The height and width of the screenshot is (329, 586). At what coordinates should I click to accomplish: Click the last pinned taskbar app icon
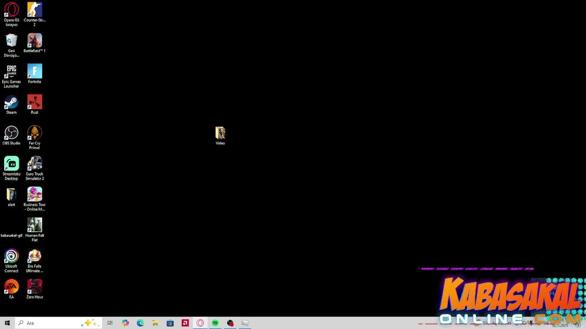[x=245, y=323]
